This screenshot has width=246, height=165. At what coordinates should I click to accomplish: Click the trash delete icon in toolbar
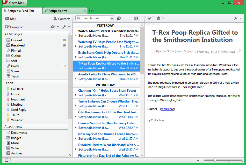[159, 18]
